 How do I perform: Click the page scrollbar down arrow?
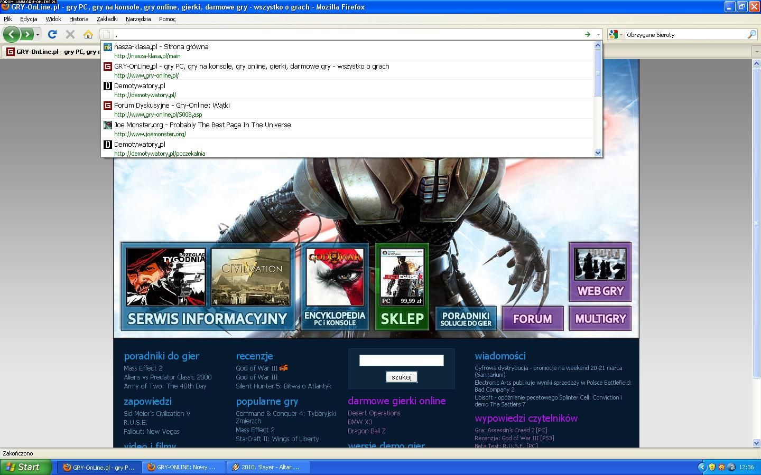click(x=756, y=443)
